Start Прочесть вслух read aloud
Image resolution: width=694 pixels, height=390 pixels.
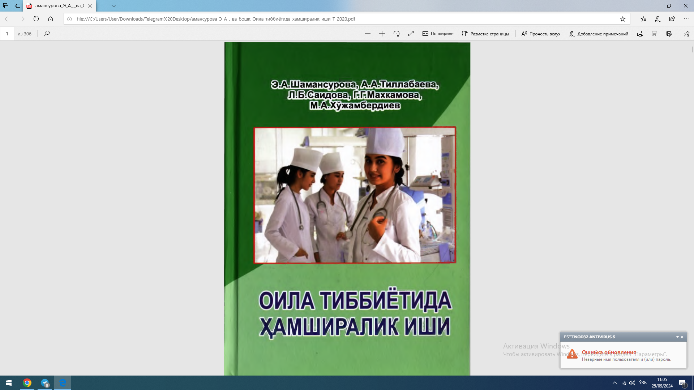coord(541,34)
